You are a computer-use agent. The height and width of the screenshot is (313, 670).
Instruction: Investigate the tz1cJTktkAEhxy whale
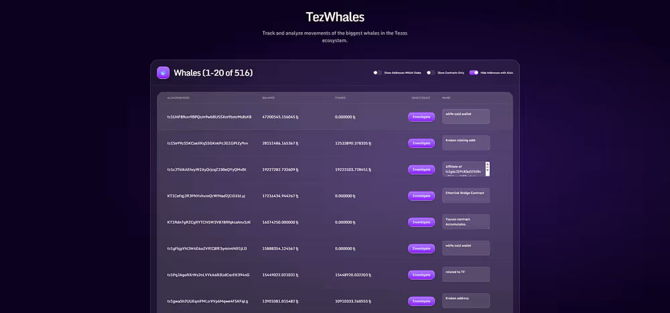coord(421,169)
